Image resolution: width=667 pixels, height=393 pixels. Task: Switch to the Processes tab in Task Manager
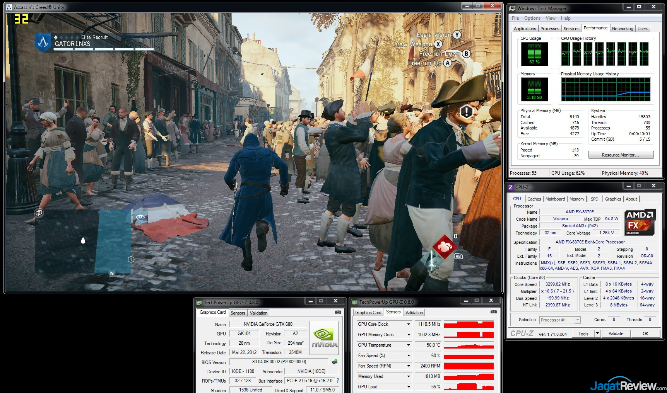tap(550, 29)
